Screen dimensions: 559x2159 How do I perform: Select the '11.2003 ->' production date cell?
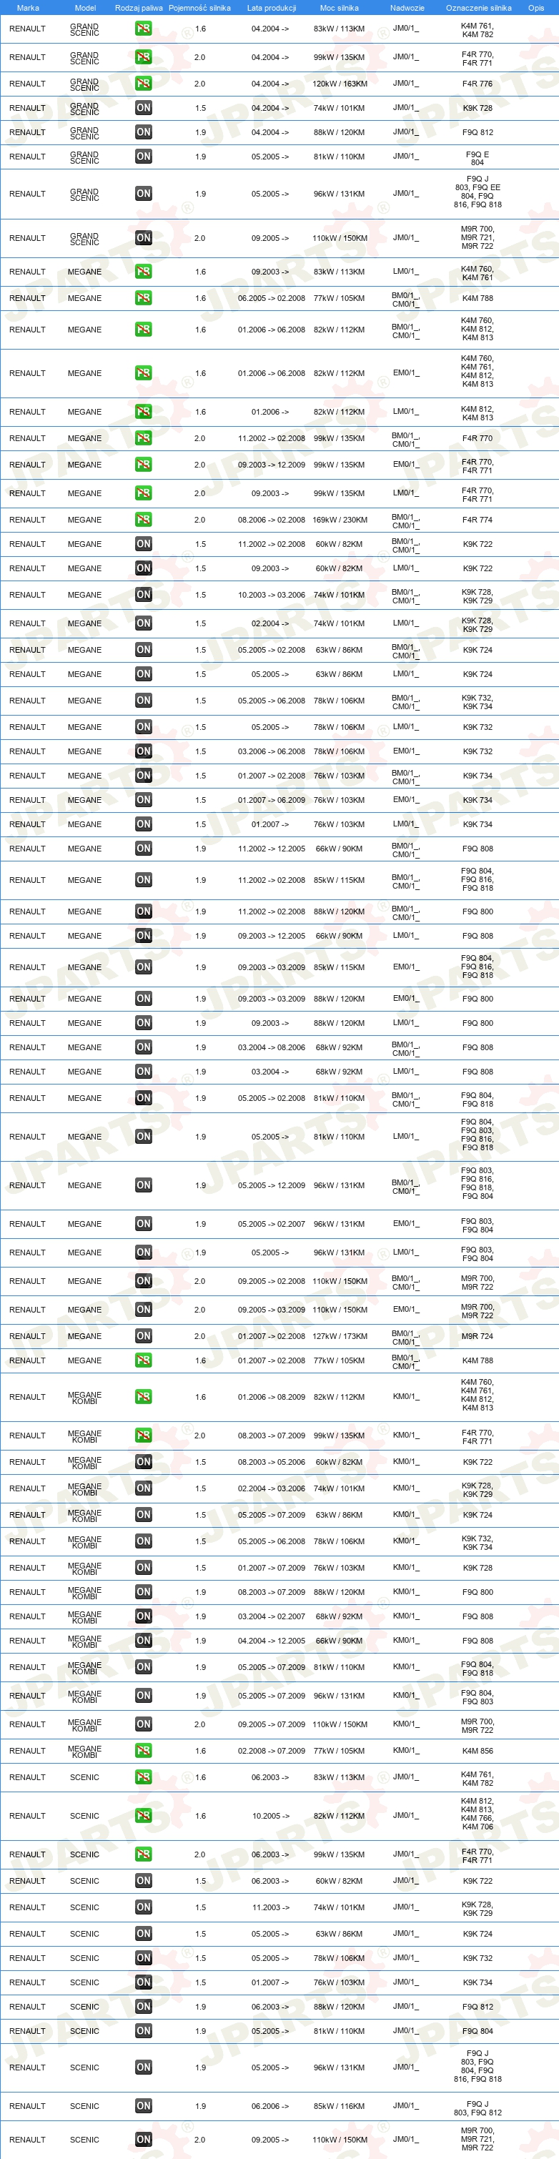(270, 1907)
